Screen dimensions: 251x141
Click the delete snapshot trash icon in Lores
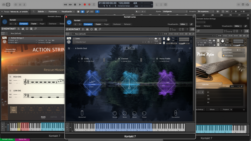[x=152, y=42]
